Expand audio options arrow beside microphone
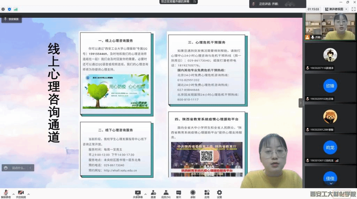Viewport: 357px width, 199px height. click(x=14, y=194)
